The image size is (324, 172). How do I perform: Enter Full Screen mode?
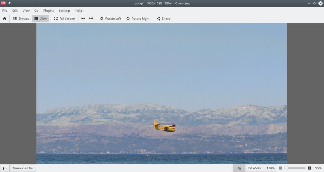point(64,19)
